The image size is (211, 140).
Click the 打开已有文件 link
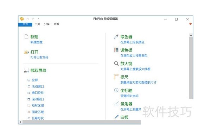39,57
